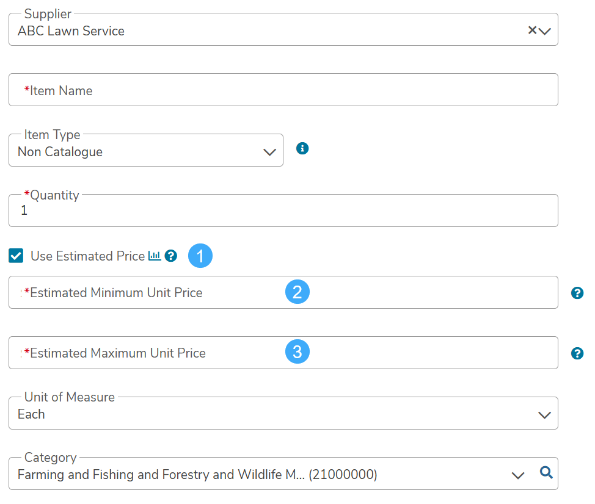Open help icon next to Use Estimated Price
This screenshot has width=595, height=504.
pos(171,256)
